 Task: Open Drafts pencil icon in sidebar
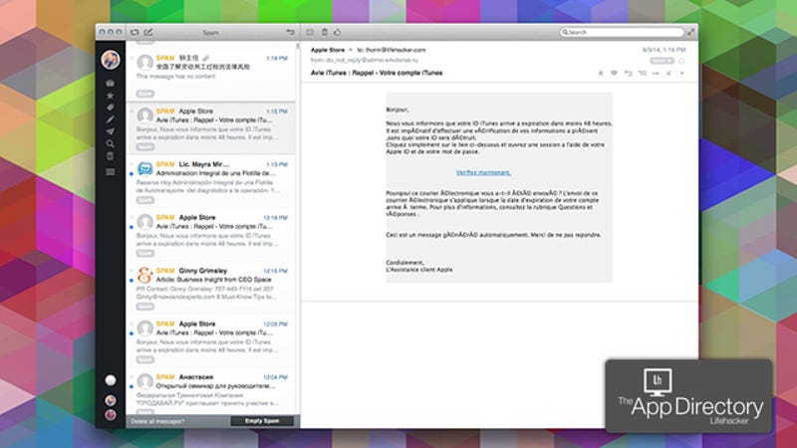click(x=110, y=119)
